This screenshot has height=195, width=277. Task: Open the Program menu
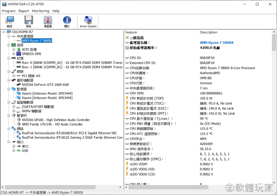click(8, 11)
